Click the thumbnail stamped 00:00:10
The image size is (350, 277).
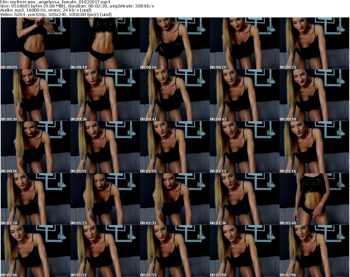point(105,43)
